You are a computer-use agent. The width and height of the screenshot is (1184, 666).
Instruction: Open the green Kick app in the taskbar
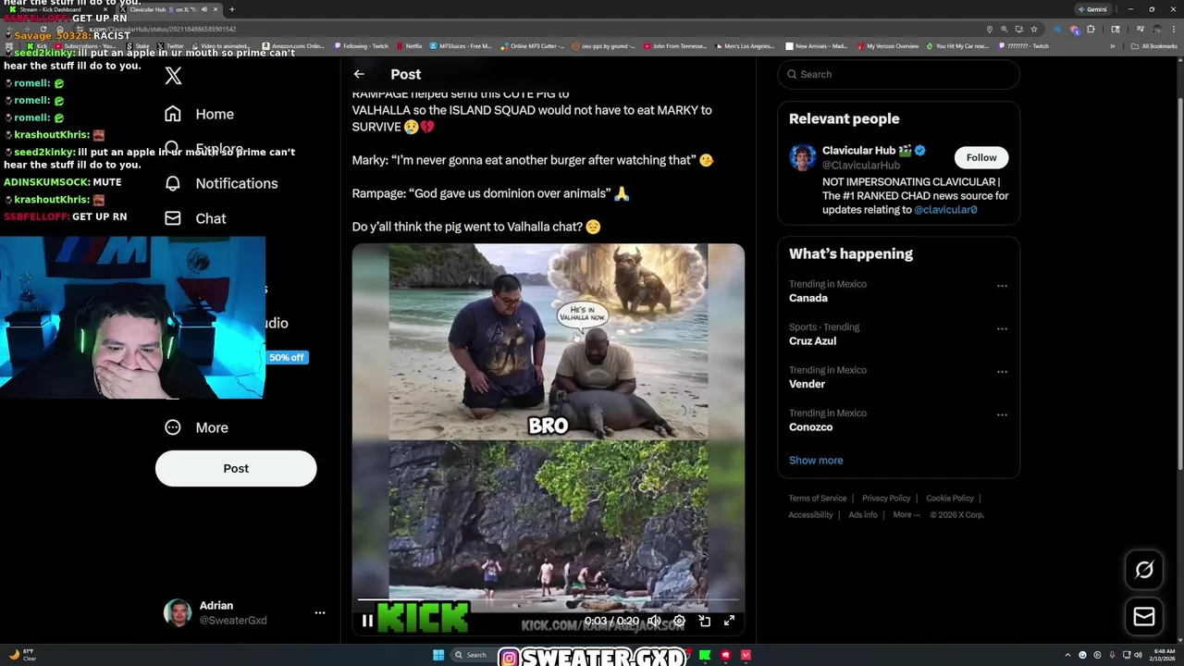(x=705, y=655)
